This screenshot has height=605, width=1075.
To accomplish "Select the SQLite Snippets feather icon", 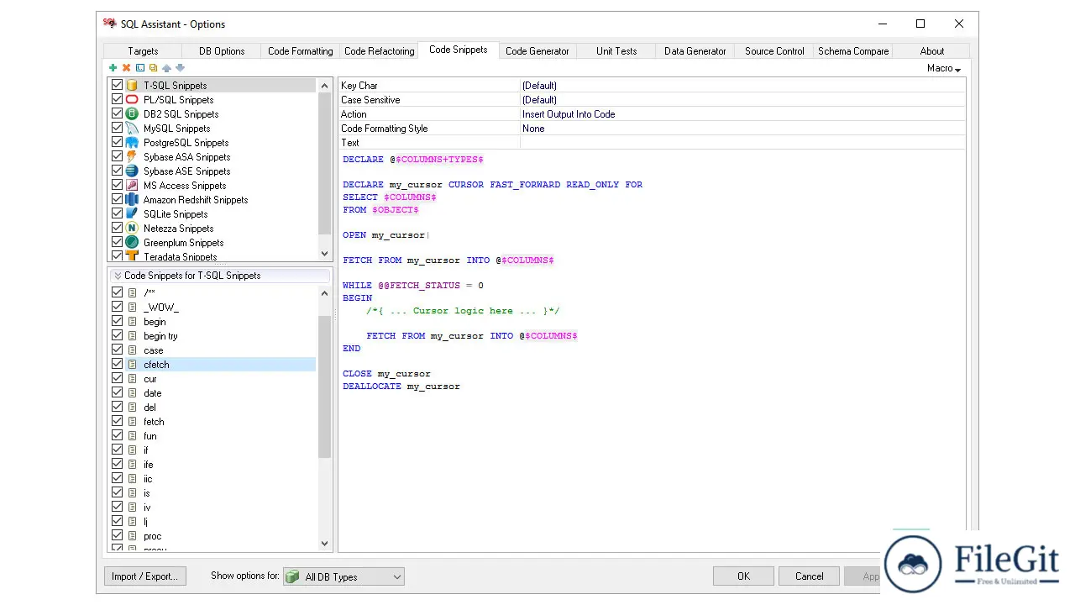I will click(x=132, y=214).
